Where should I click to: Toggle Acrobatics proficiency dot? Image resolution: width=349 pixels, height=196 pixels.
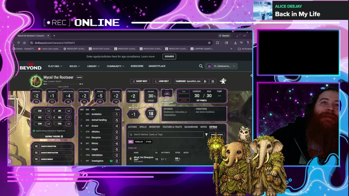pyautogui.click(x=81, y=114)
